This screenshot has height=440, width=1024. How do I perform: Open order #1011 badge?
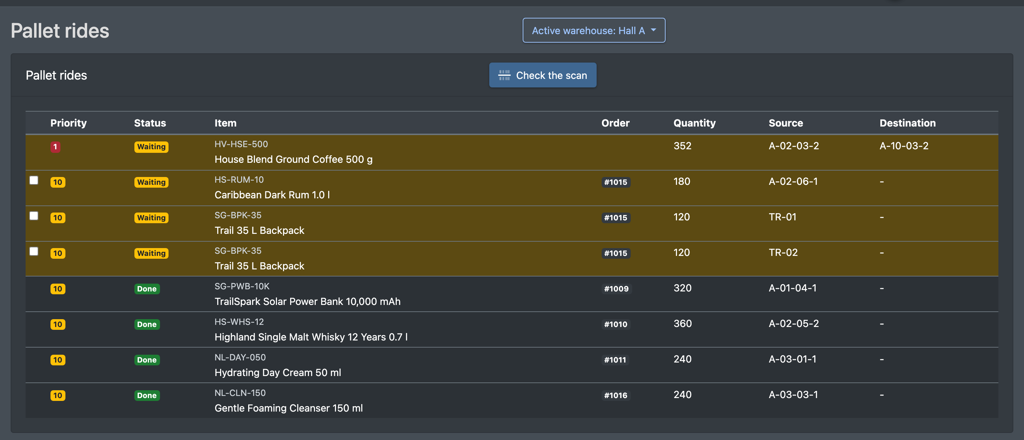[x=615, y=360]
